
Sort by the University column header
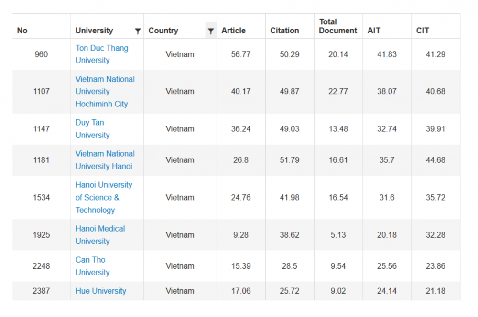(94, 31)
